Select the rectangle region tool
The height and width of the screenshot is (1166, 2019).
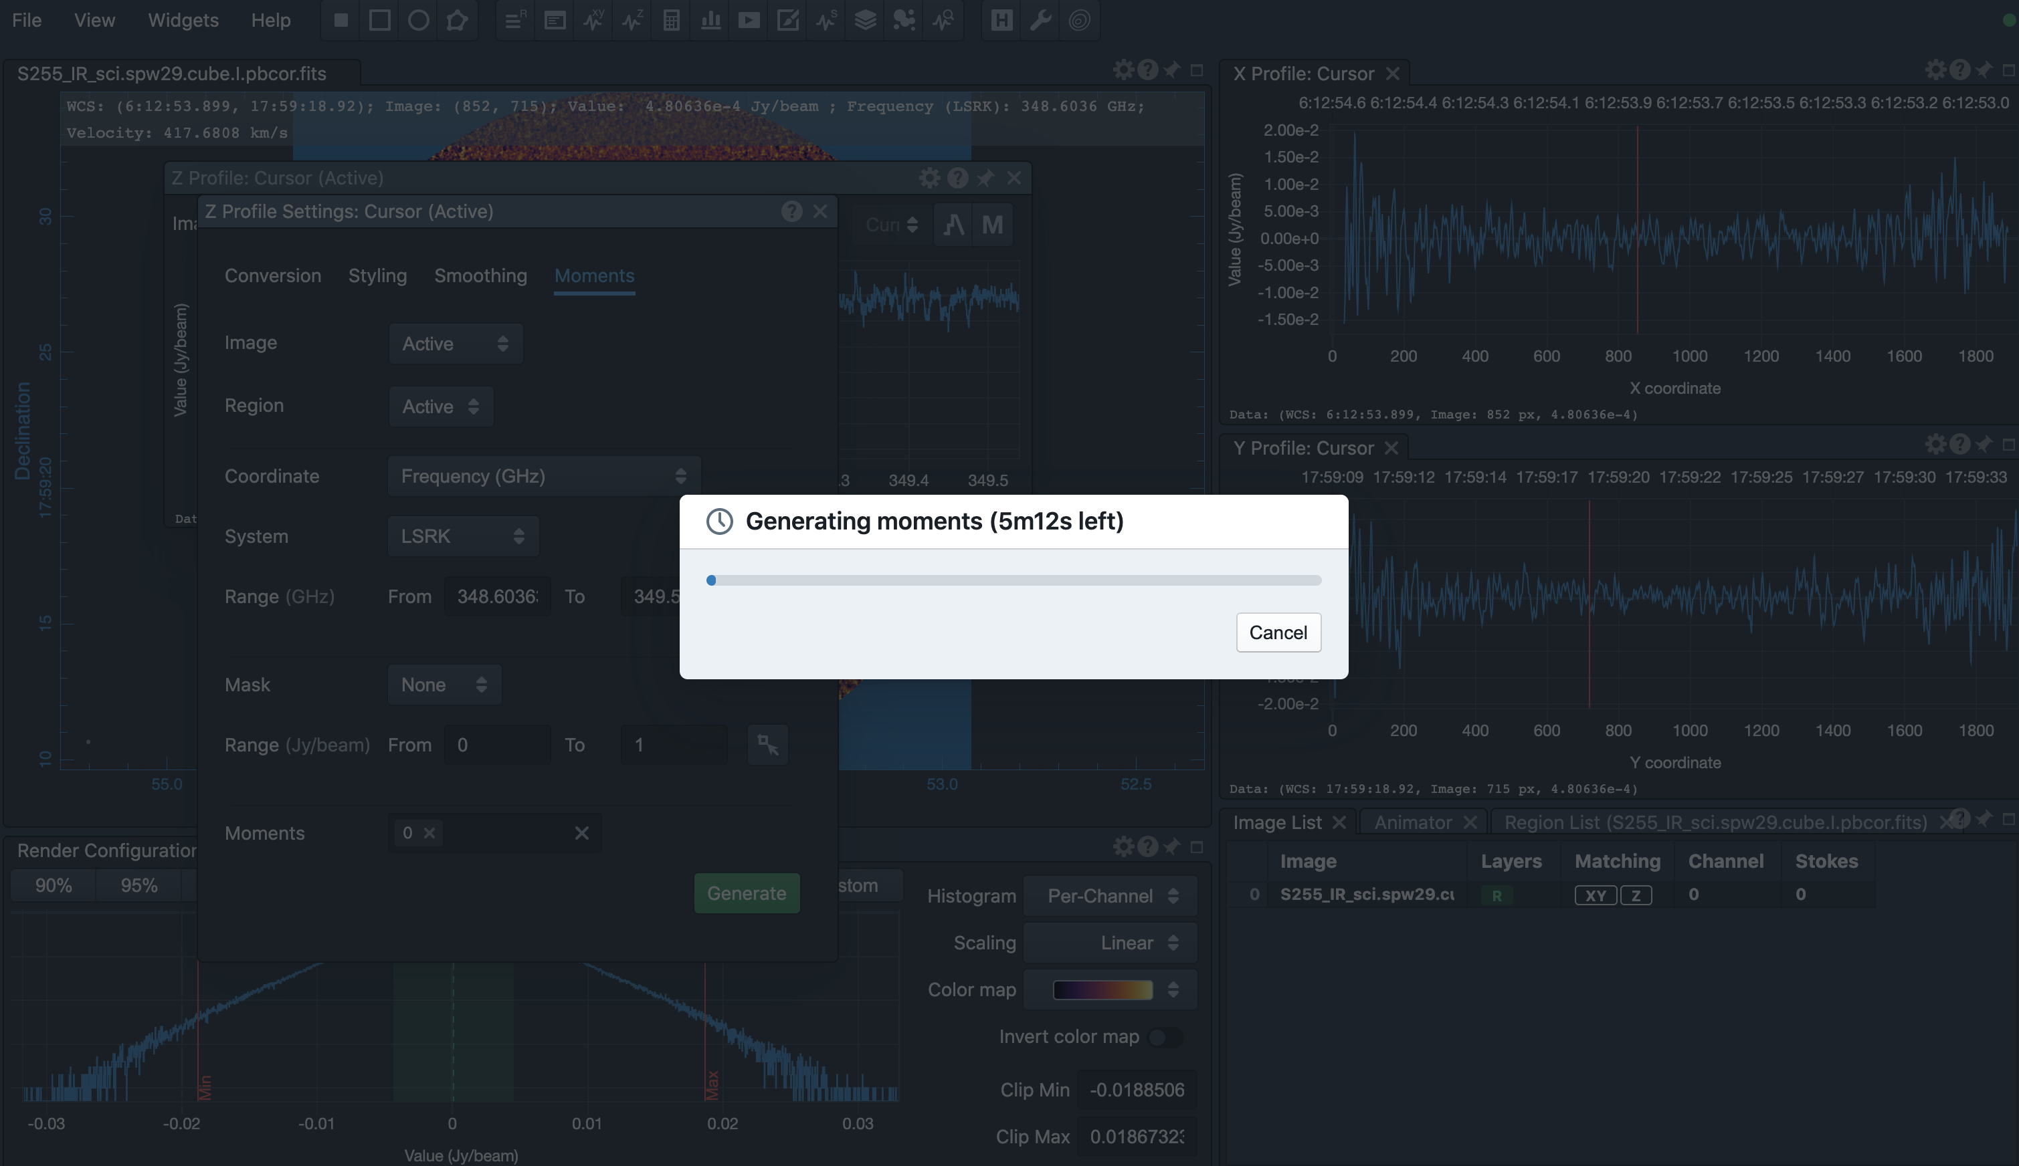click(x=380, y=20)
